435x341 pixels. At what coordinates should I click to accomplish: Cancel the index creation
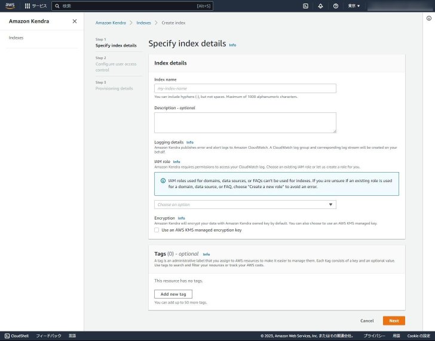(367, 321)
